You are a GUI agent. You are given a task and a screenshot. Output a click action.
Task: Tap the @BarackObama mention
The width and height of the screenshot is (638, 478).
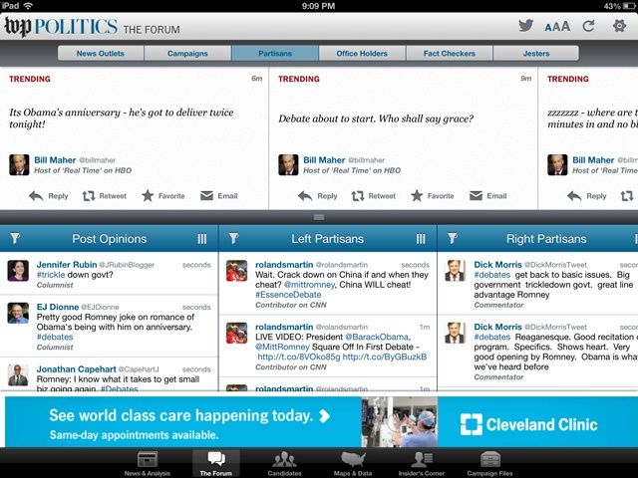(377, 337)
